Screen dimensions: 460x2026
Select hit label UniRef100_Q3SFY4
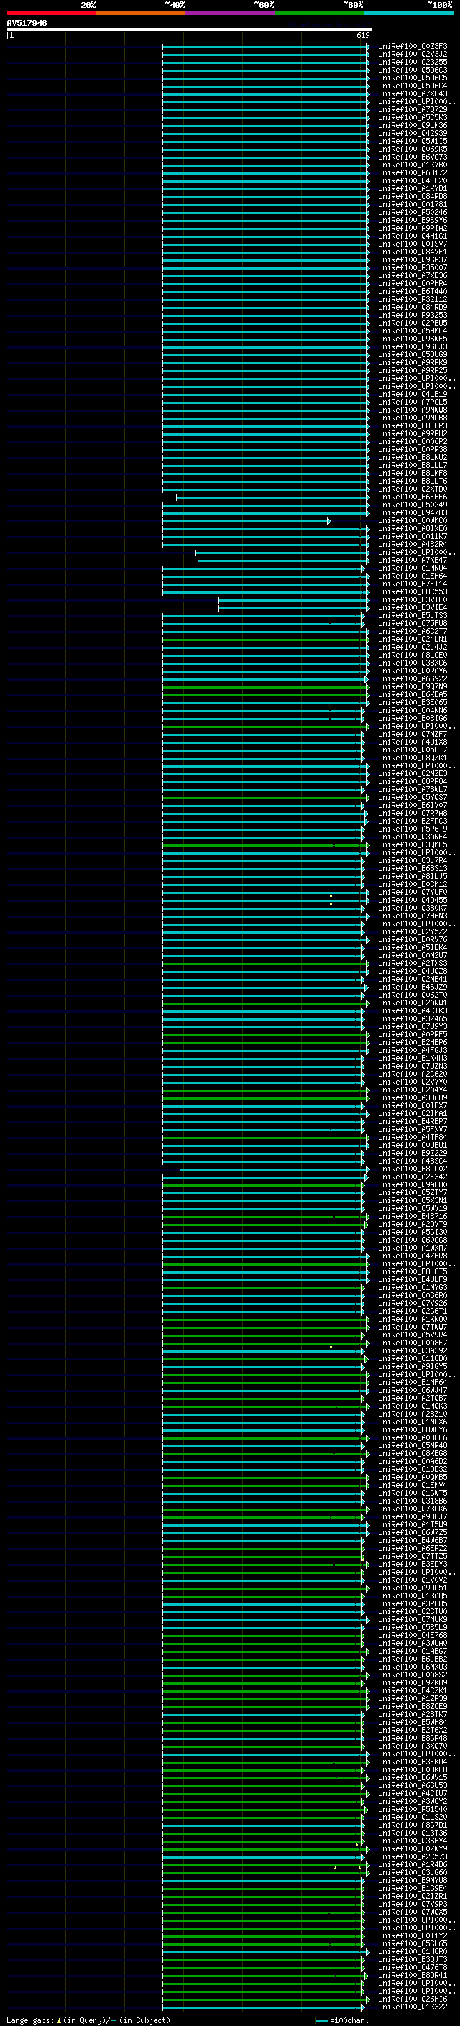413,1841
